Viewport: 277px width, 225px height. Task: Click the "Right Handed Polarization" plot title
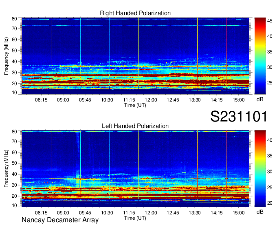135,13
